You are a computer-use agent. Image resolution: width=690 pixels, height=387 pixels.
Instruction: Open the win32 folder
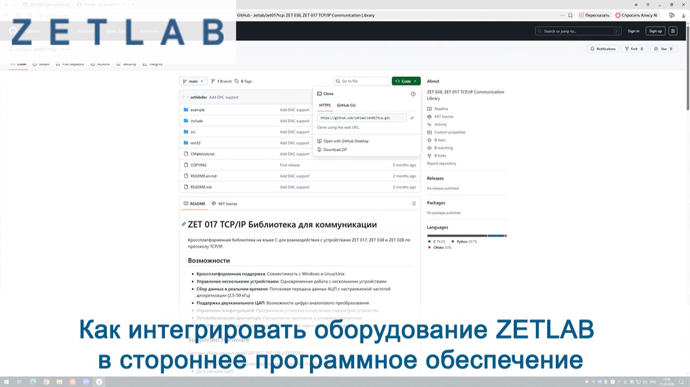(195, 143)
